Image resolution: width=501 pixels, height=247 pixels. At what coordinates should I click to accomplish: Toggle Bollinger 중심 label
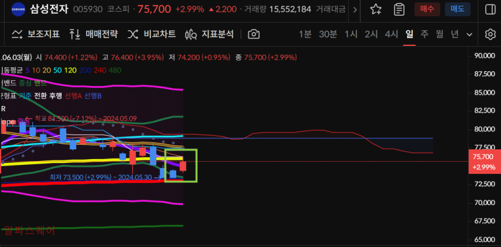click(x=25, y=83)
